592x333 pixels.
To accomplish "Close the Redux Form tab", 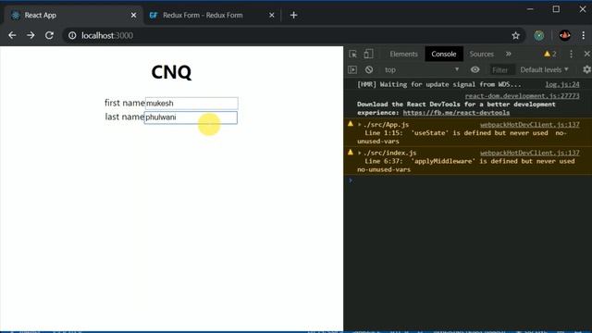I will pos(272,15).
